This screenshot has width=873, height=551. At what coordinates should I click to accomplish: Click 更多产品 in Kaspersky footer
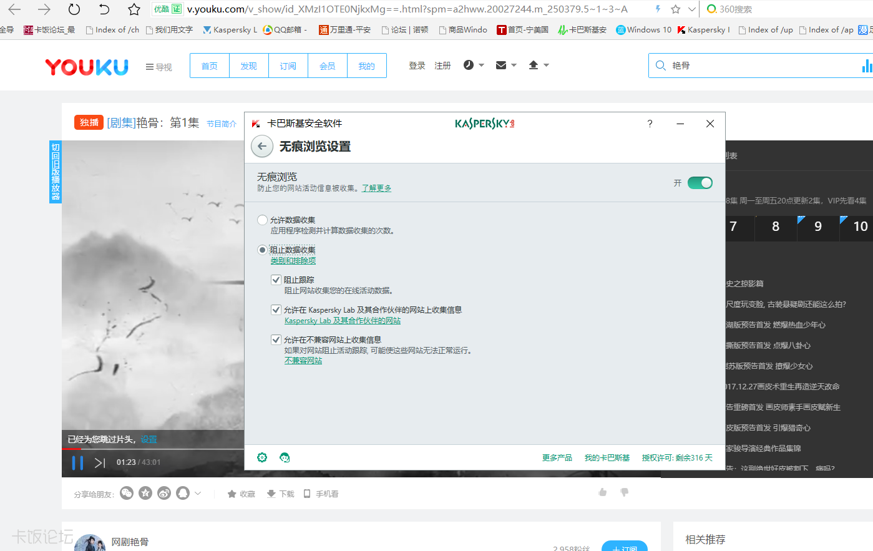[x=557, y=457]
